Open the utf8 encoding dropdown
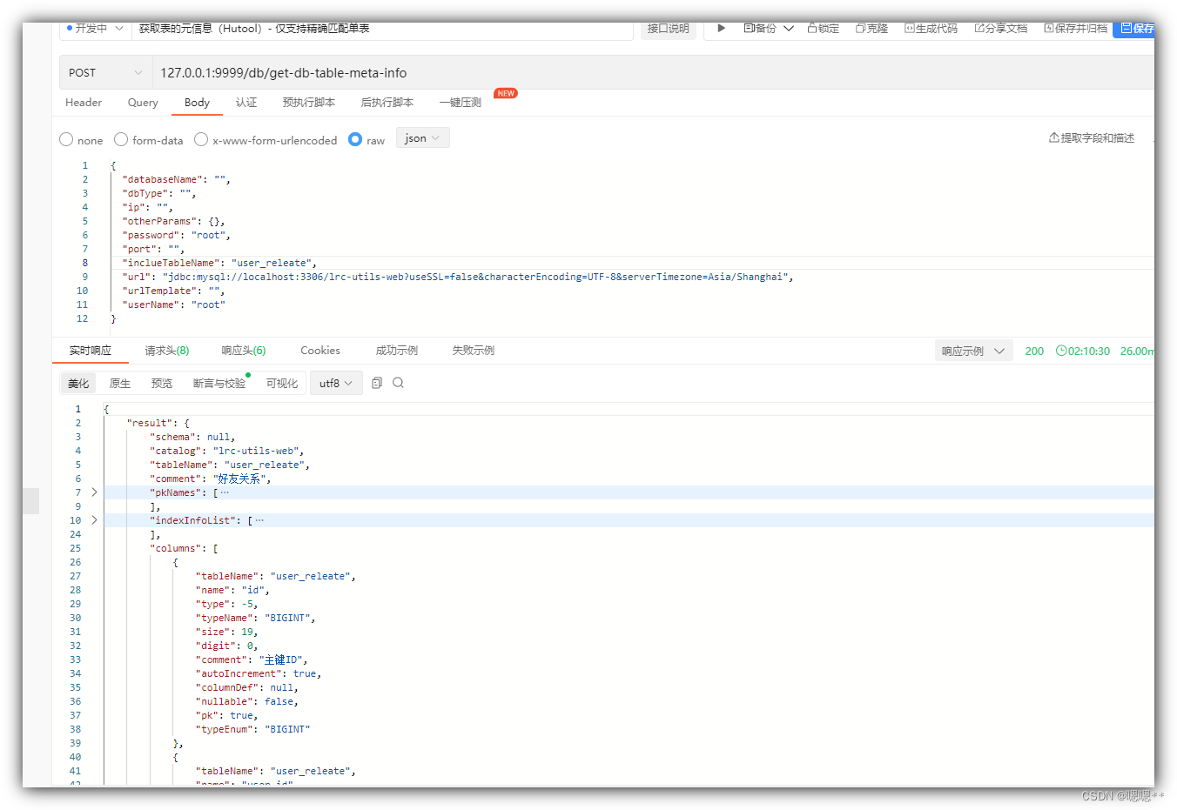The width and height of the screenshot is (1177, 810). (336, 383)
